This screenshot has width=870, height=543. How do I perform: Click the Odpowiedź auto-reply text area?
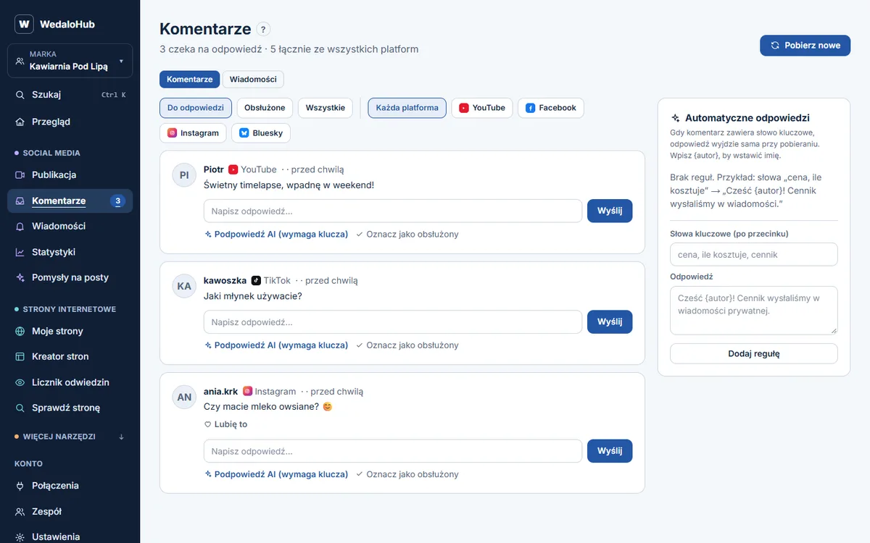click(x=754, y=311)
